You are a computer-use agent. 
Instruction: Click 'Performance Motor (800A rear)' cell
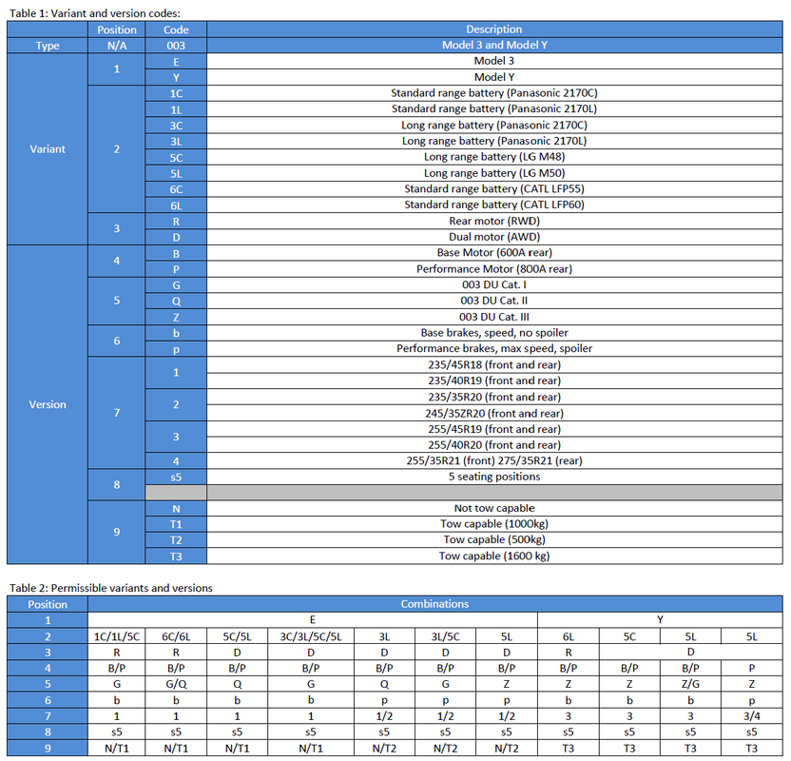pos(494,268)
